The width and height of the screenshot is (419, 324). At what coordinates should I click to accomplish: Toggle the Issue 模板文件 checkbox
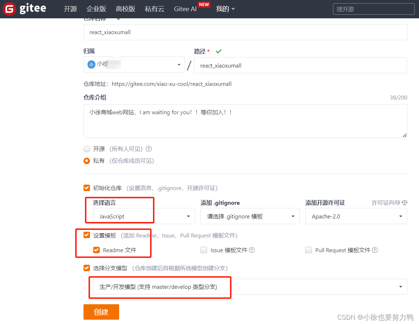[204, 250]
